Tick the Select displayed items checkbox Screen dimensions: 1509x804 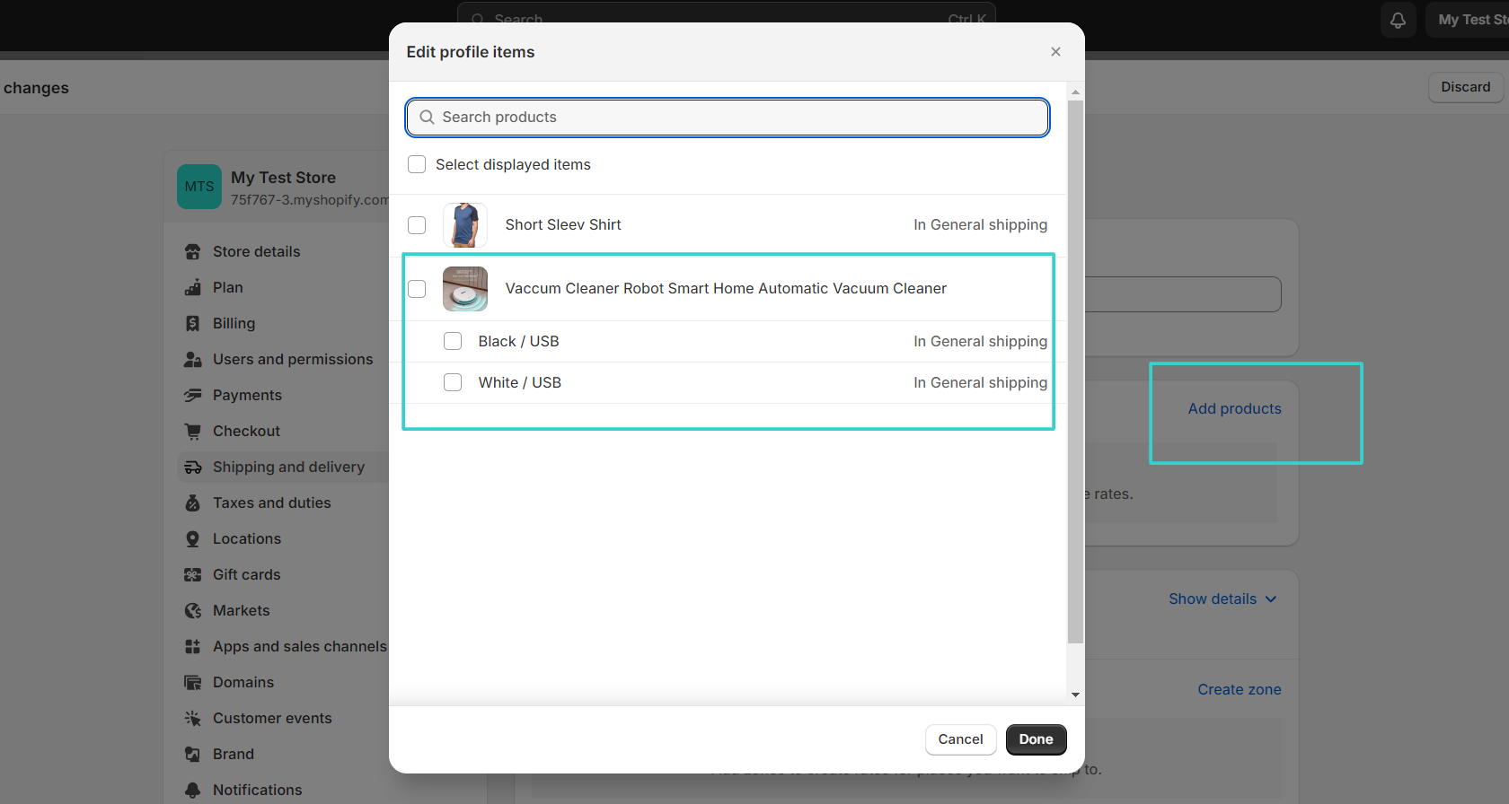[417, 164]
